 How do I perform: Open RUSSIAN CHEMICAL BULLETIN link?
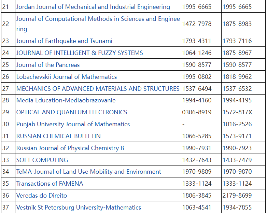pyautogui.click(x=58, y=136)
